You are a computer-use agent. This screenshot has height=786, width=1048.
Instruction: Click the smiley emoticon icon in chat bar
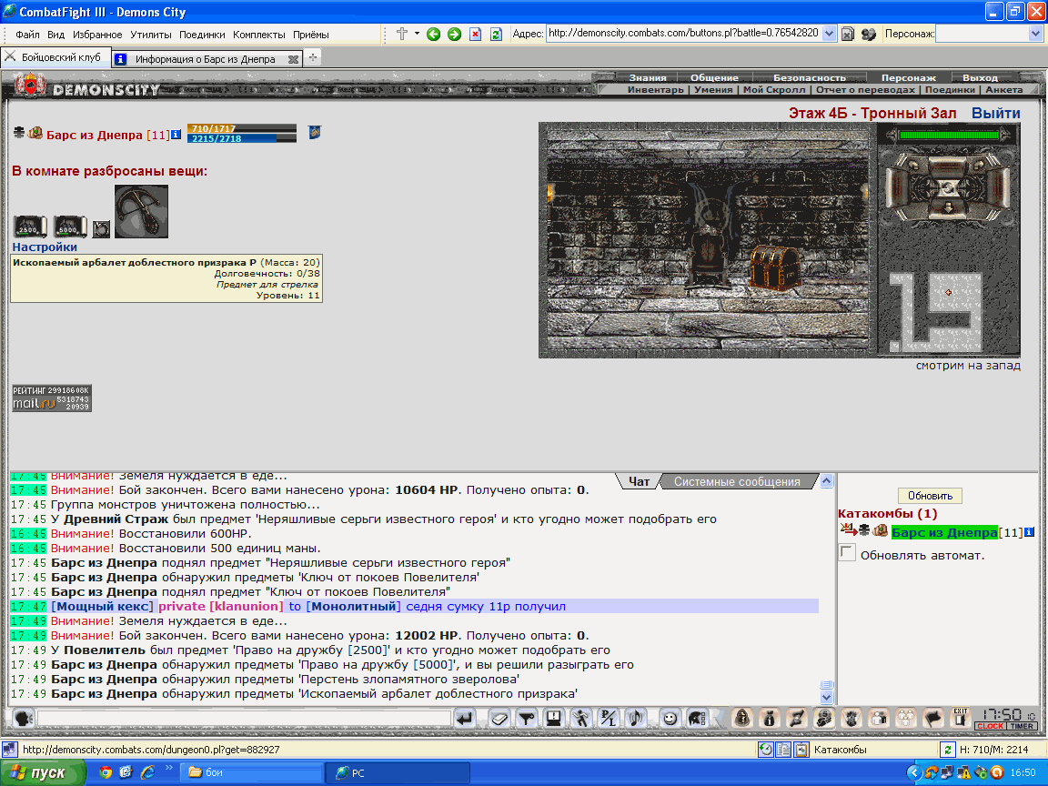point(669,719)
